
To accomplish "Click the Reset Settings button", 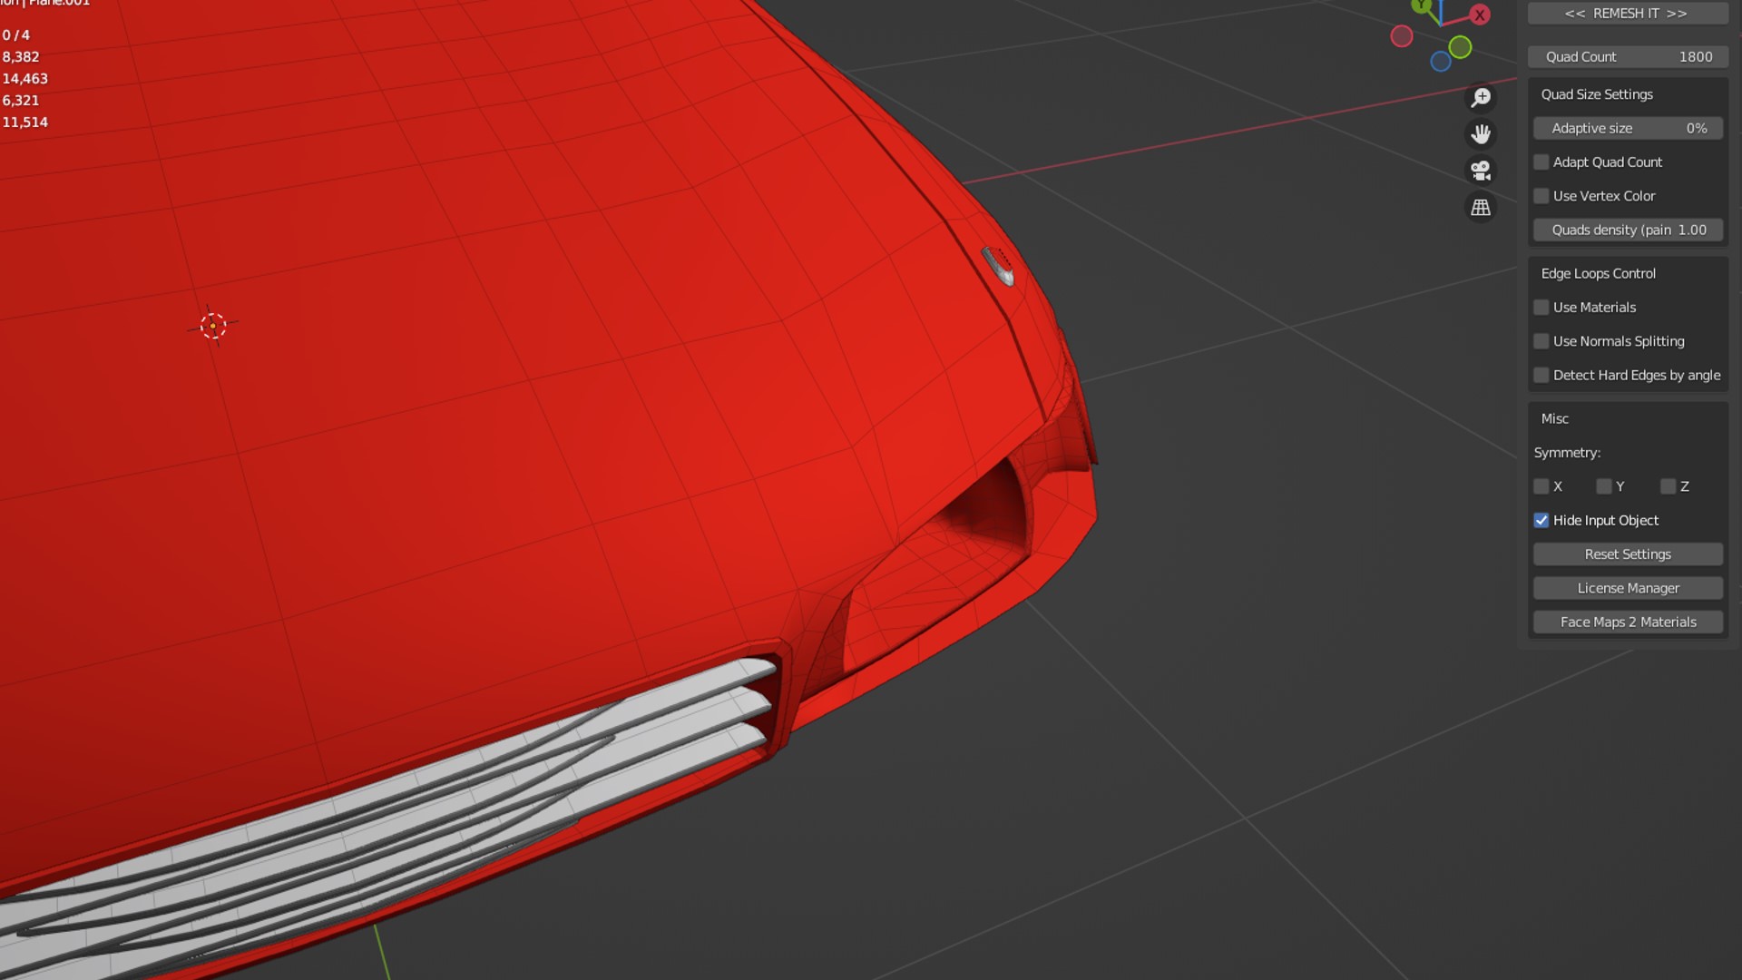I will point(1628,554).
